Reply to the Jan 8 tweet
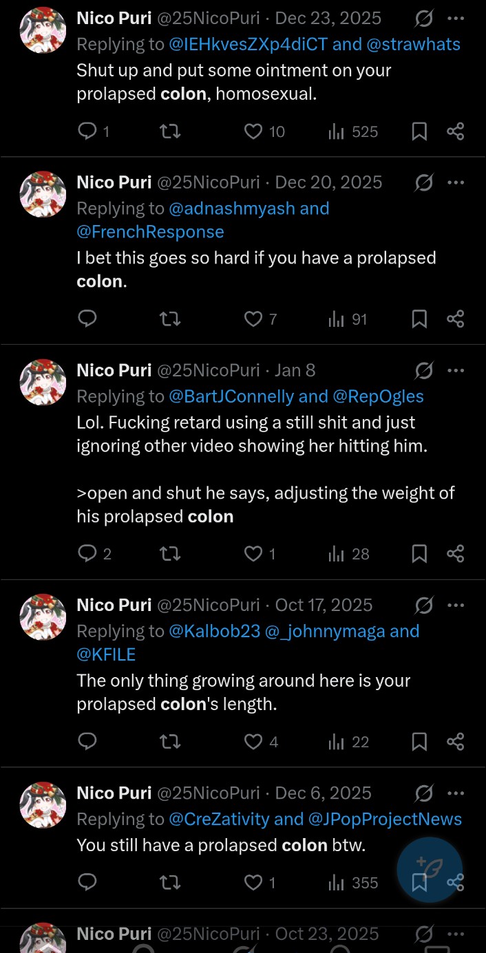 click(x=94, y=554)
